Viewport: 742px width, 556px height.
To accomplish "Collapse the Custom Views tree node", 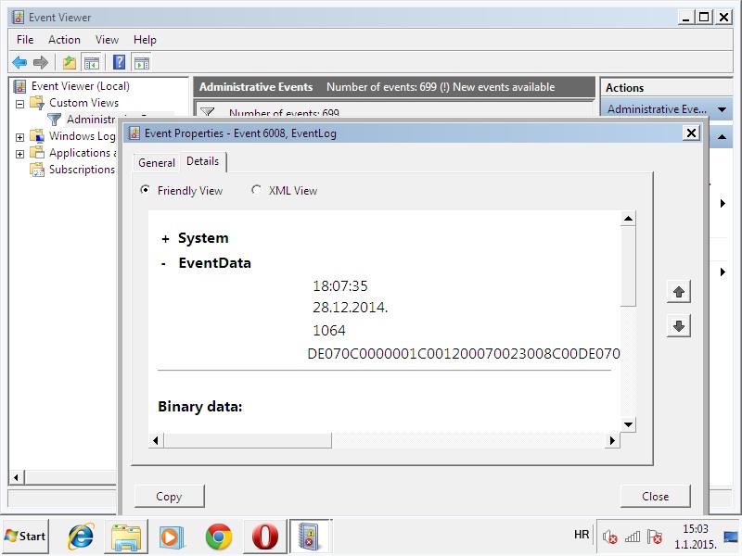I will (19, 104).
